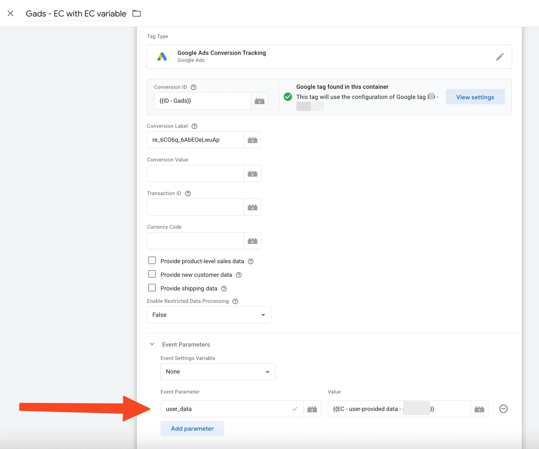The height and width of the screenshot is (449, 539).
Task: Click the Conversion ID input field
Action: (203, 101)
